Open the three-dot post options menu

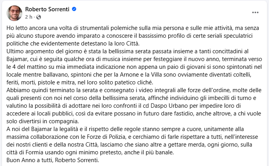click(x=255, y=12)
